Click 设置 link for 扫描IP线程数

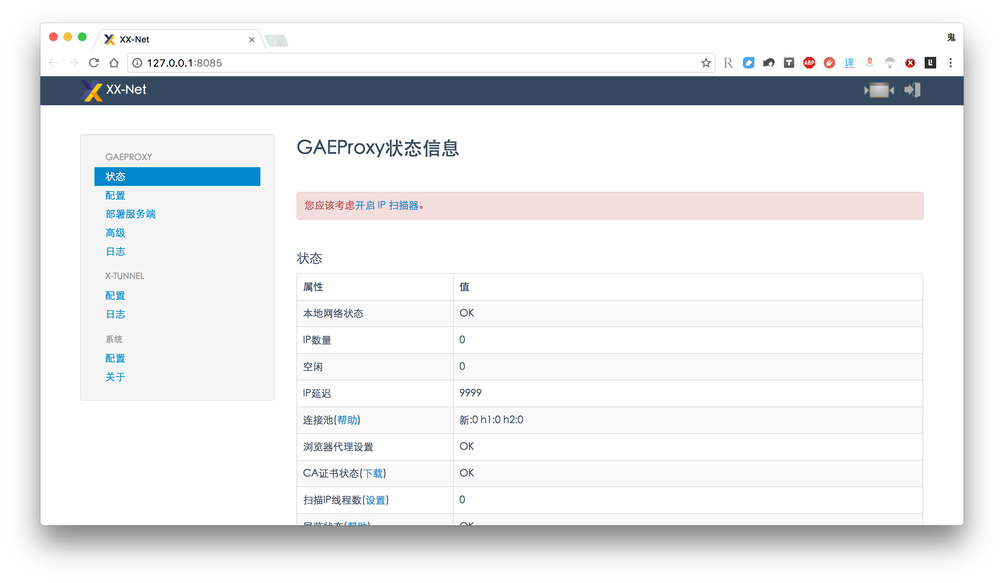[x=375, y=500]
